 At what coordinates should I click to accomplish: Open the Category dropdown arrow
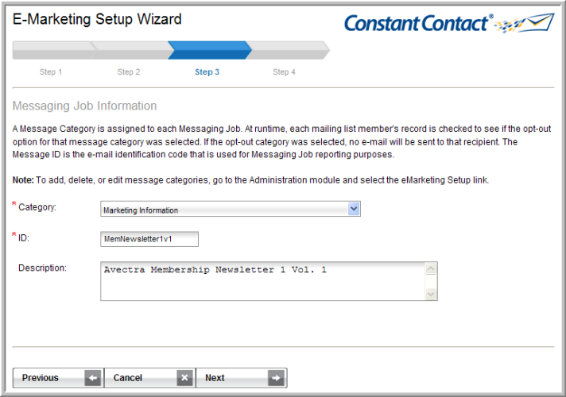[x=354, y=209]
